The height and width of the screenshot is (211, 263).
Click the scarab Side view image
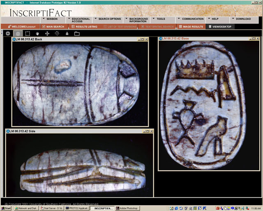80,165
